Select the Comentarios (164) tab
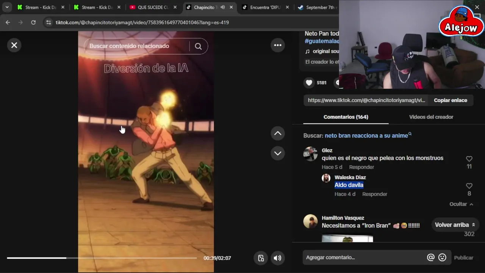485x273 pixels. [x=346, y=117]
